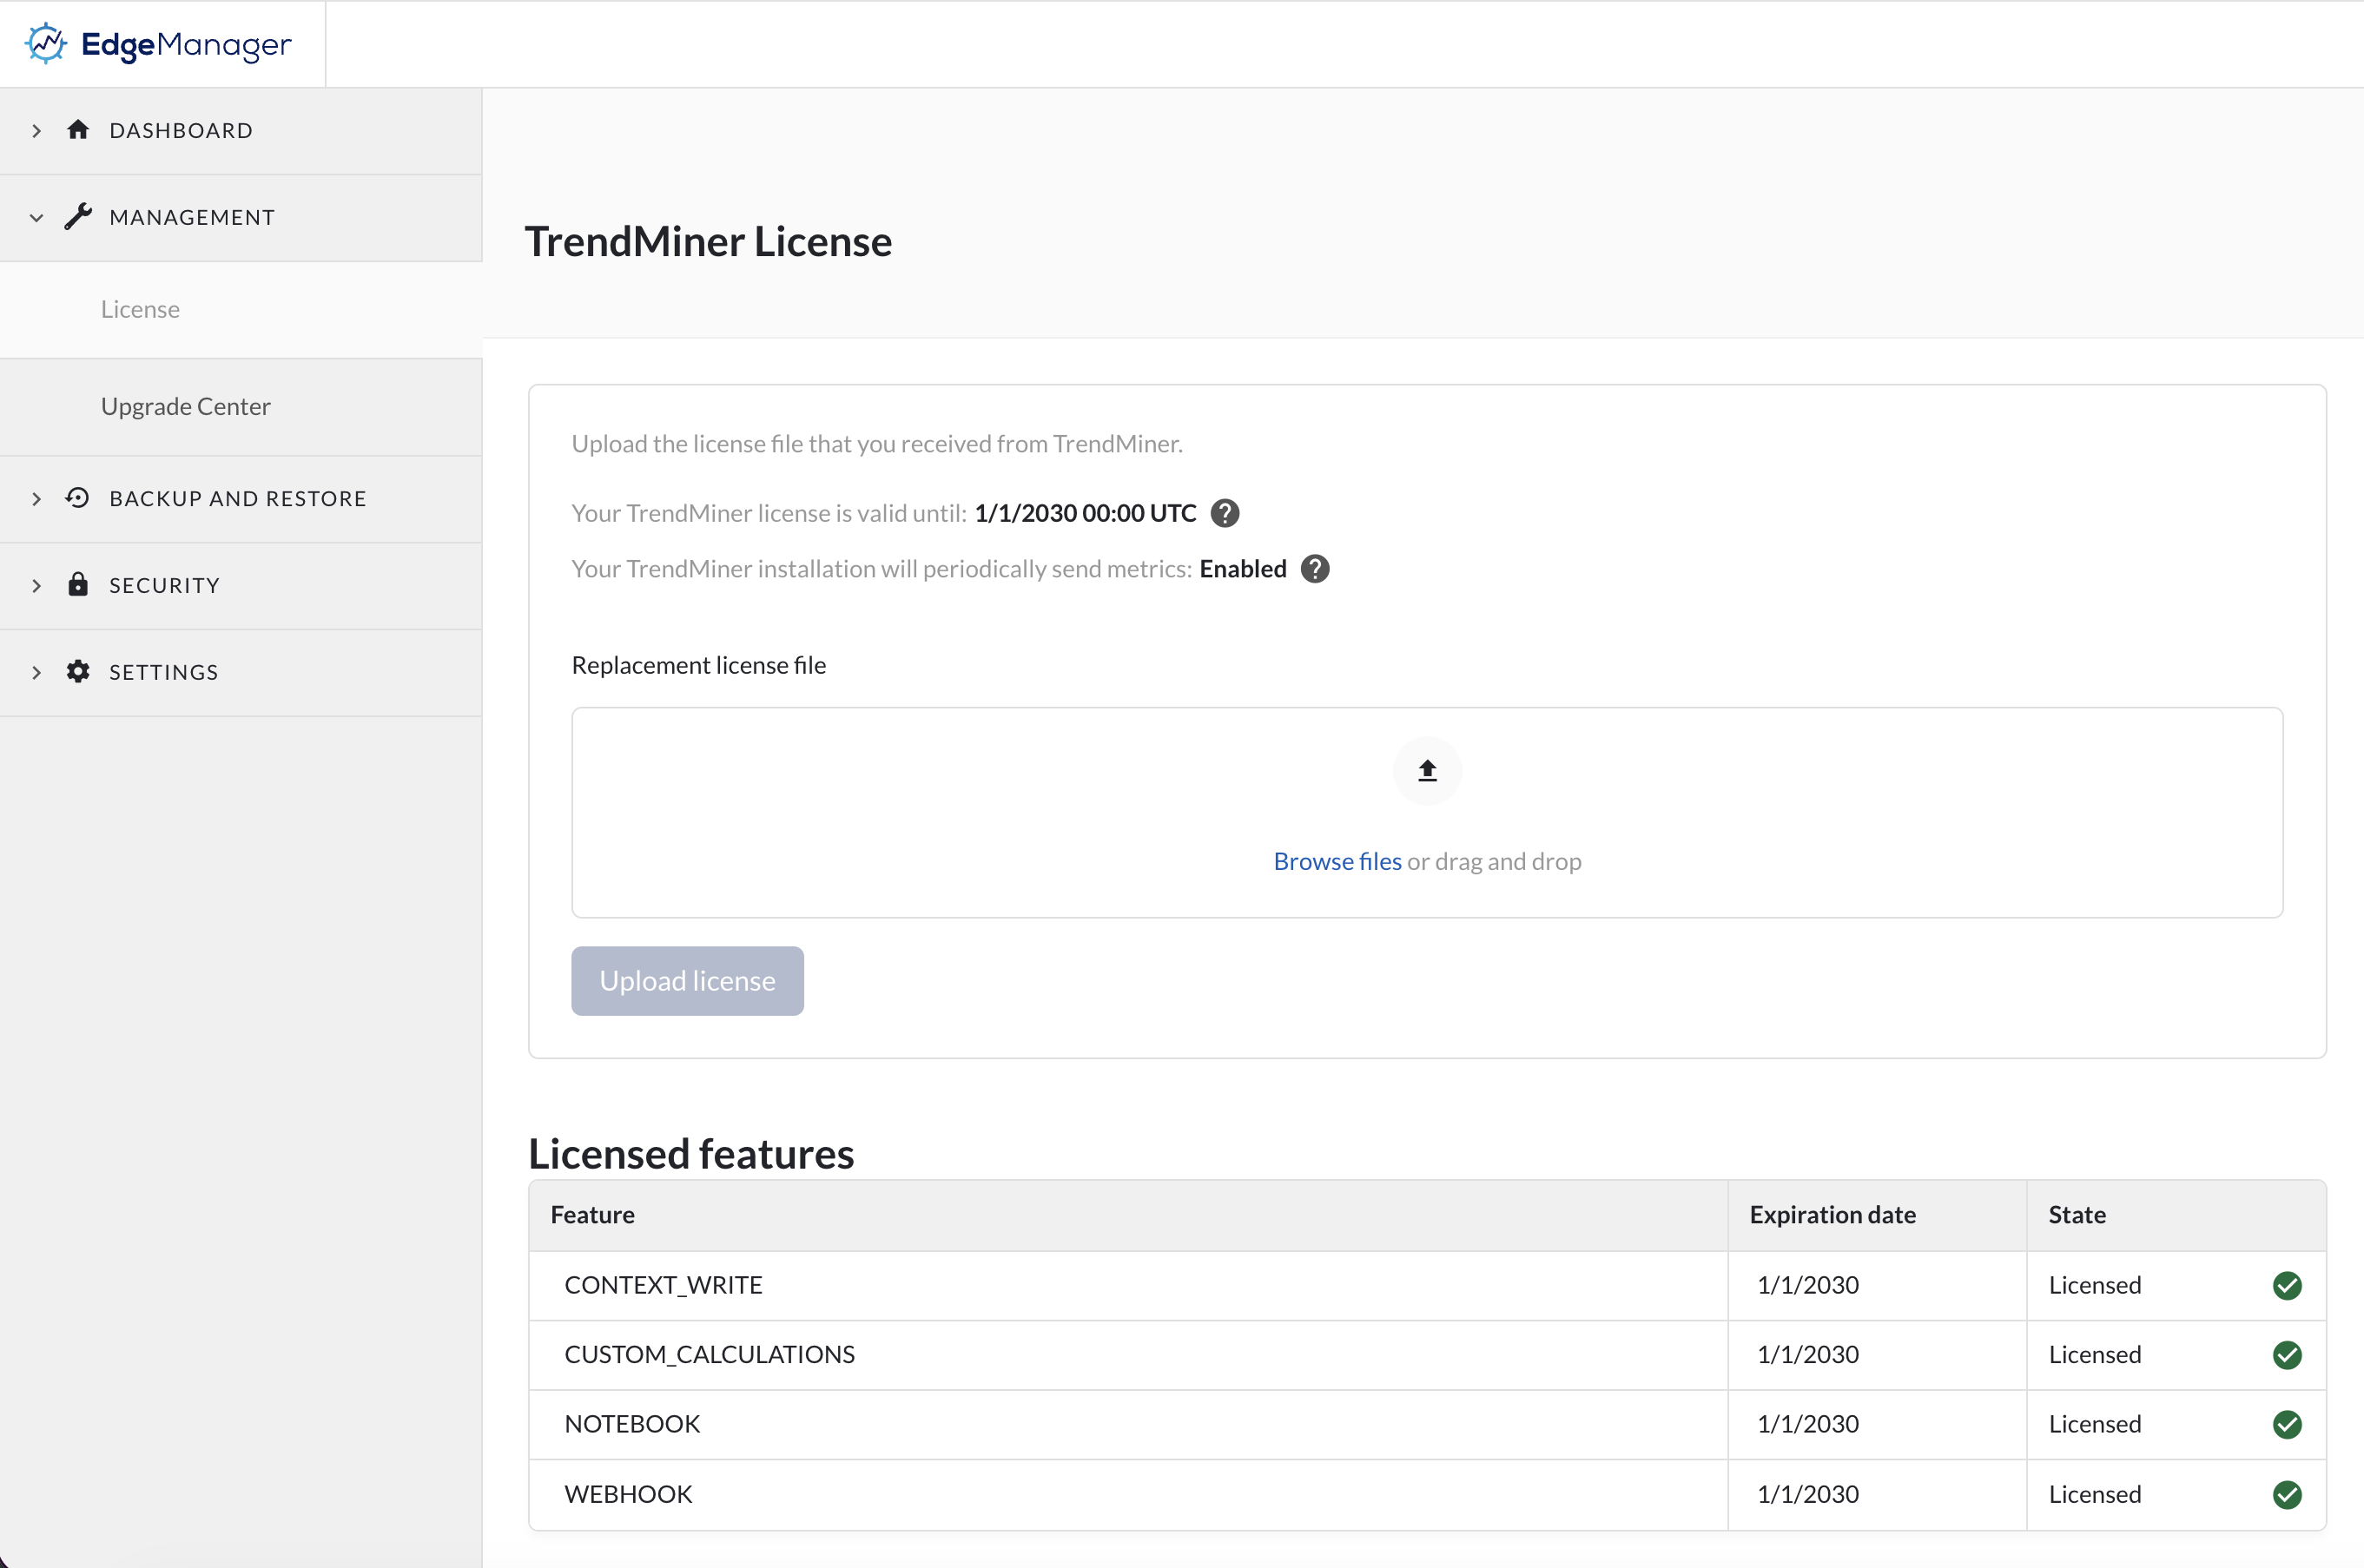Screen dimensions: 2364x1568
Task: Click the Licensed features heading
Action: (691, 1154)
